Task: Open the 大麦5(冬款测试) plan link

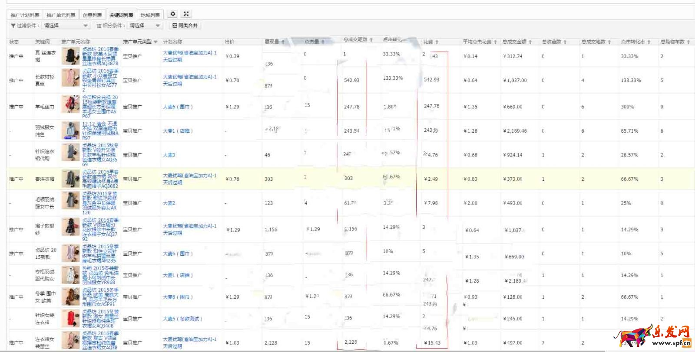Action: point(182,319)
